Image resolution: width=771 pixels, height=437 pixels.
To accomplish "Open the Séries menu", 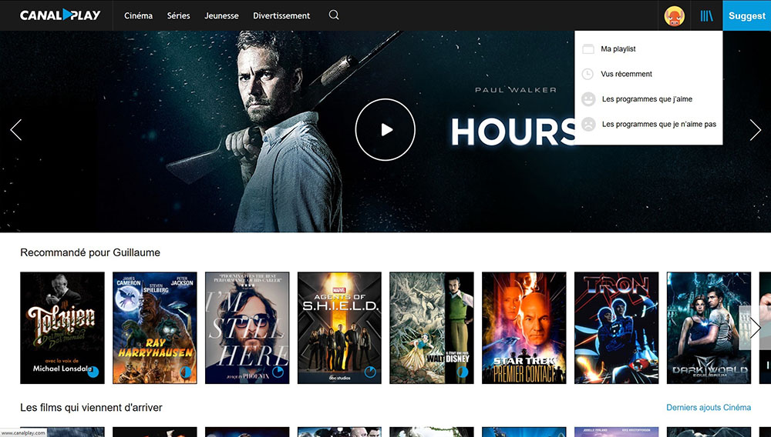I will 179,15.
